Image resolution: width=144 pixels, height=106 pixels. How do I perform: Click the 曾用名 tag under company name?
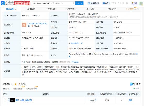click(x=72, y=17)
